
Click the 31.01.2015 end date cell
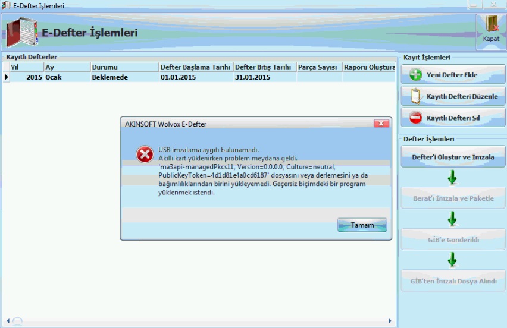(x=265, y=77)
